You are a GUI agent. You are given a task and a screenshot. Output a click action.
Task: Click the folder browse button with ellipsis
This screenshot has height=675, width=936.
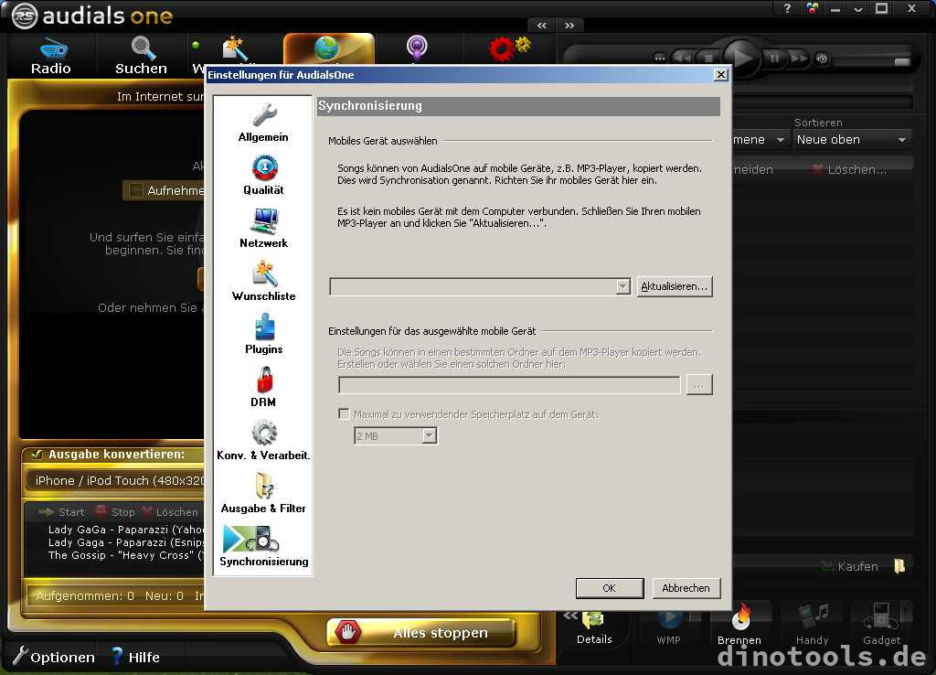click(699, 385)
